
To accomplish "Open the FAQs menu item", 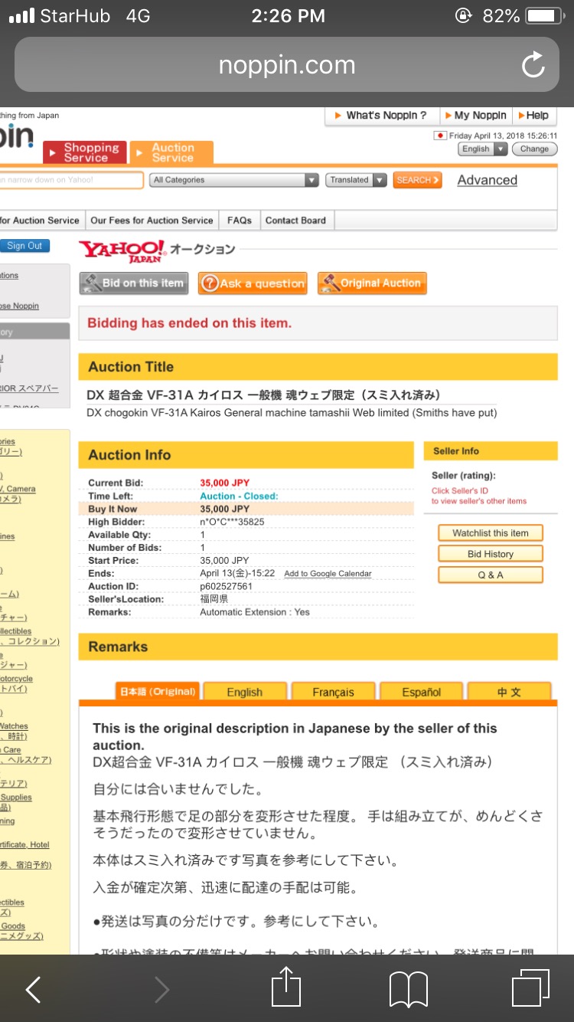I will [240, 220].
